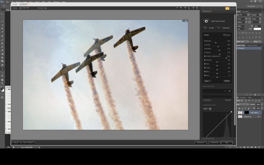Viewport: 264px width, 165px height.
Task: Click the SETTINGS button
Action: pos(28,143)
